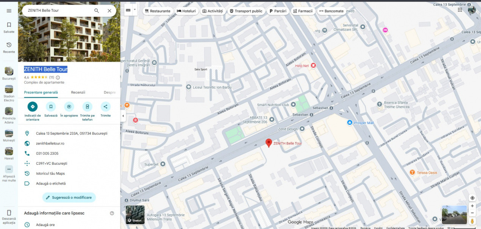481x229 pixels.
Task: Toggle the Farmacii filter chip
Action: coord(302,11)
